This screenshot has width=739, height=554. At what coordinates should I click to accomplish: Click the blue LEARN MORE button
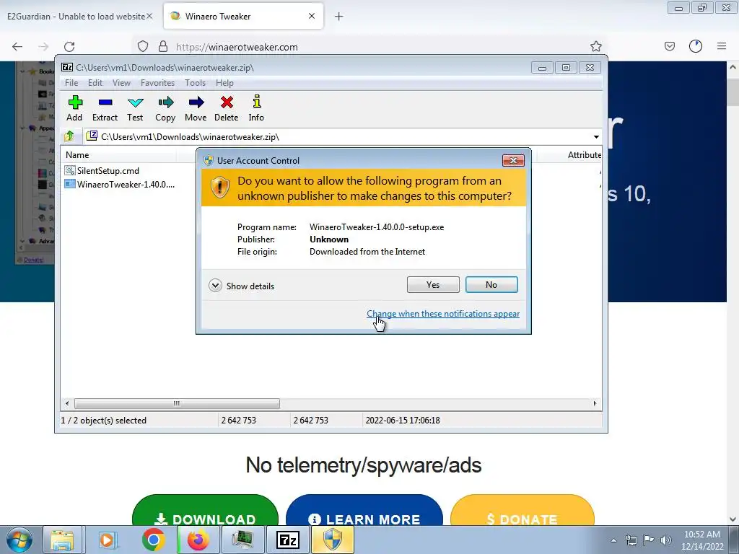(x=364, y=510)
